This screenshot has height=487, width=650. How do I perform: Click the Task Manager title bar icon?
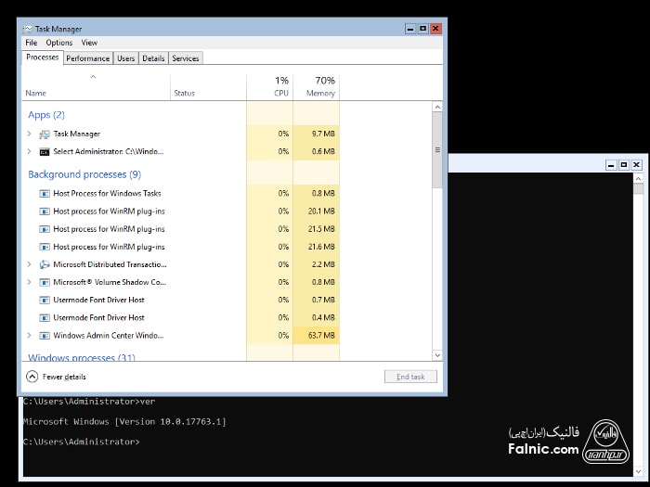click(27, 29)
